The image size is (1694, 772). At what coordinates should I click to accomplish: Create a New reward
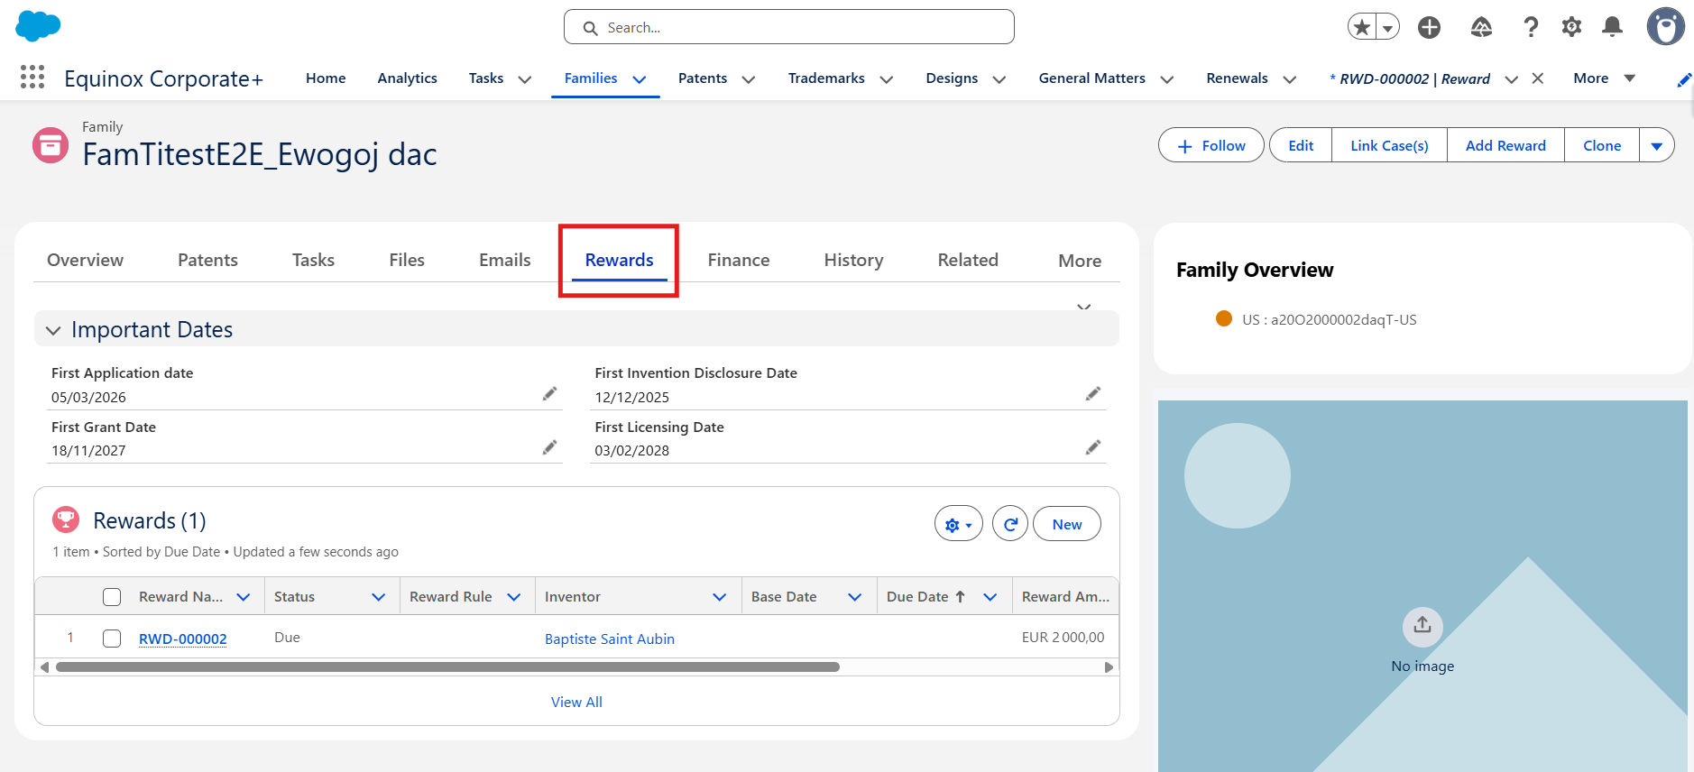1067,524
